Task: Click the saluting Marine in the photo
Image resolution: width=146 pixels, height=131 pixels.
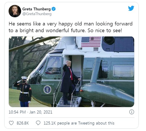Action: (x=23, y=92)
